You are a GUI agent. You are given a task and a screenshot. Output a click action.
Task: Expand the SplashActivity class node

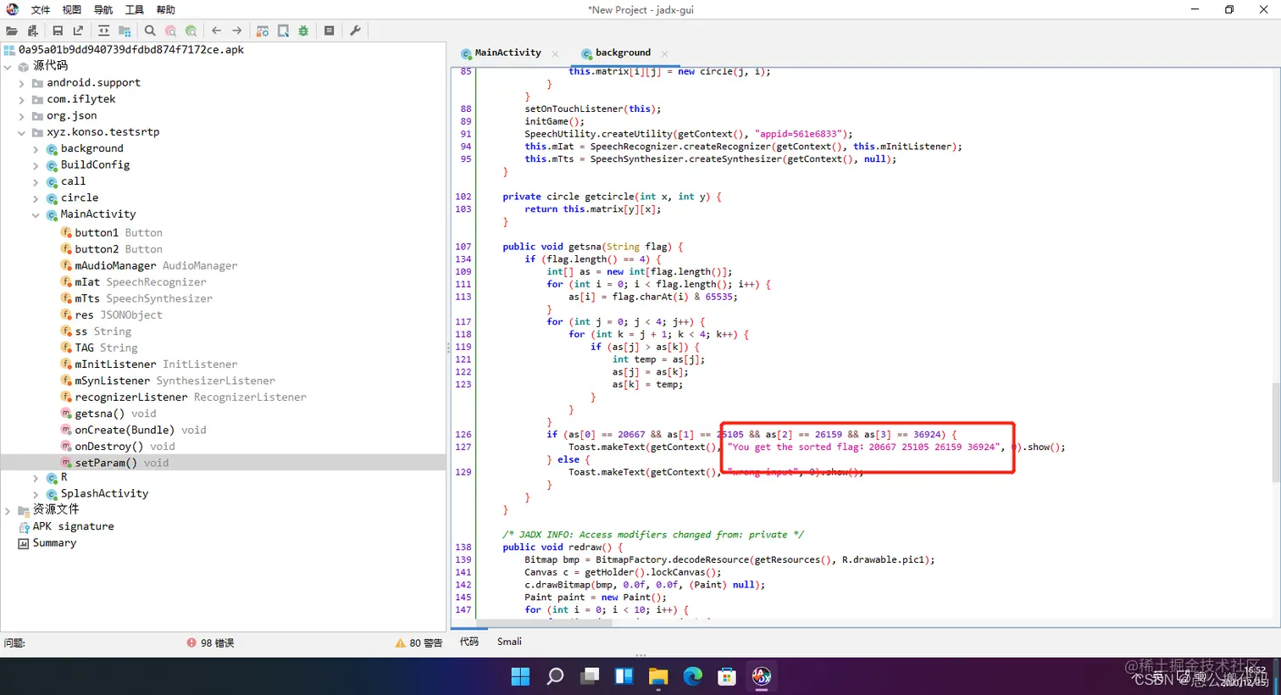point(36,493)
